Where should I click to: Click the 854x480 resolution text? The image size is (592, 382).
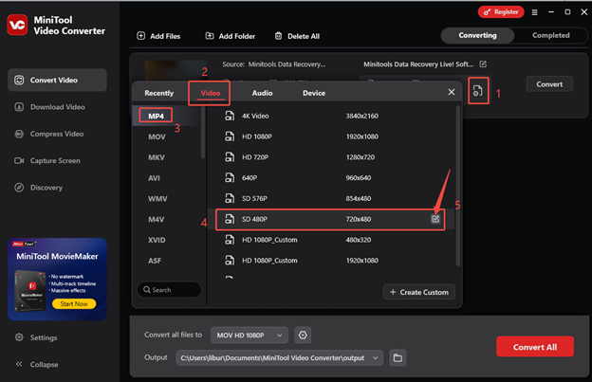click(x=359, y=198)
